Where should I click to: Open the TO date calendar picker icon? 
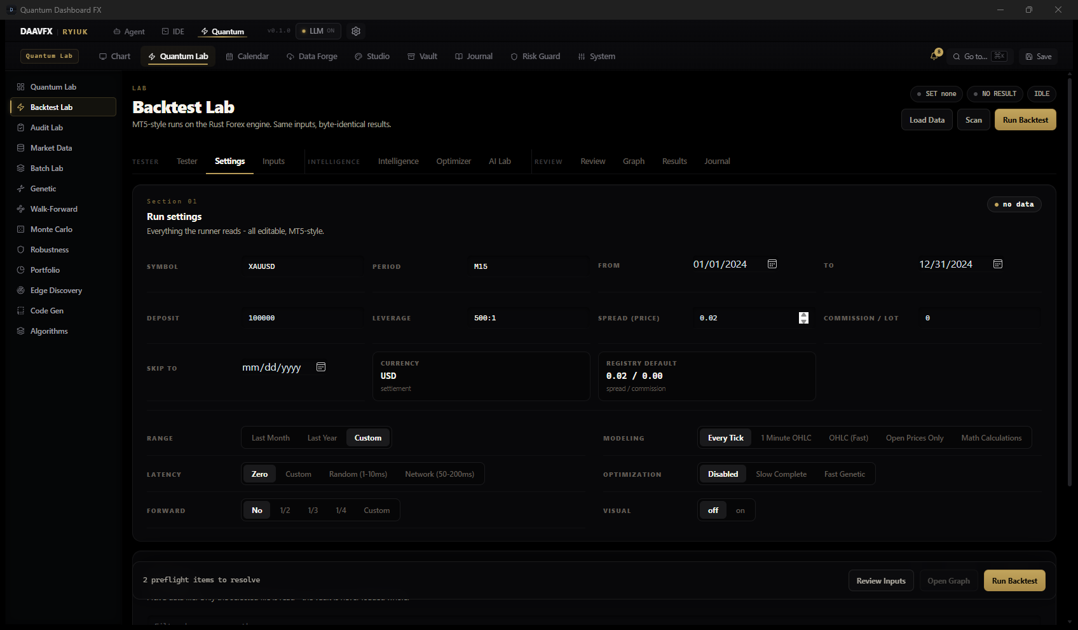[998, 264]
